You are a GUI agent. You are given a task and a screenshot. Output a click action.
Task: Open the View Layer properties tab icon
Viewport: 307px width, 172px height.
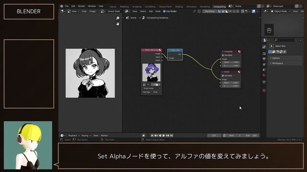click(264, 64)
